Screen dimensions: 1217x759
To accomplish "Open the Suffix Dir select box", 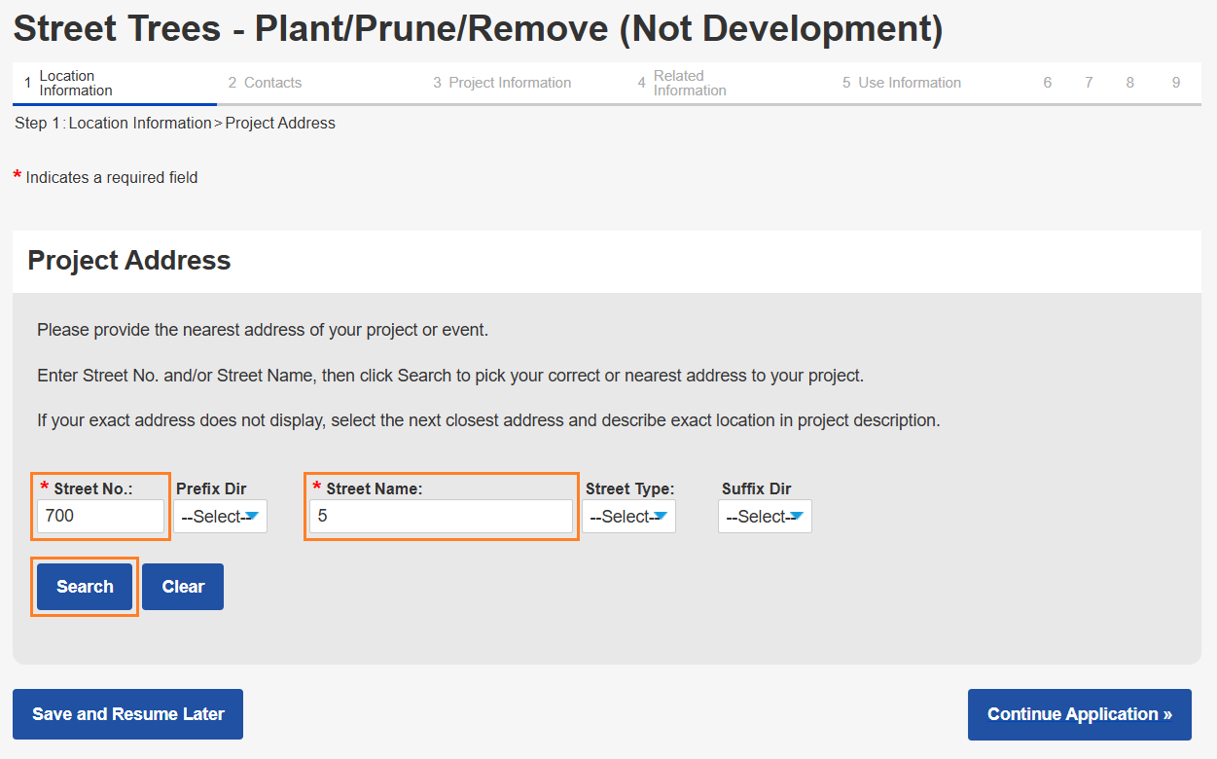I will pyautogui.click(x=765, y=517).
